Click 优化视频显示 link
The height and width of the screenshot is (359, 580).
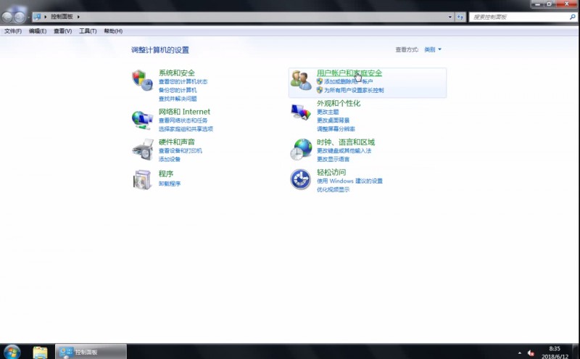pyautogui.click(x=333, y=189)
